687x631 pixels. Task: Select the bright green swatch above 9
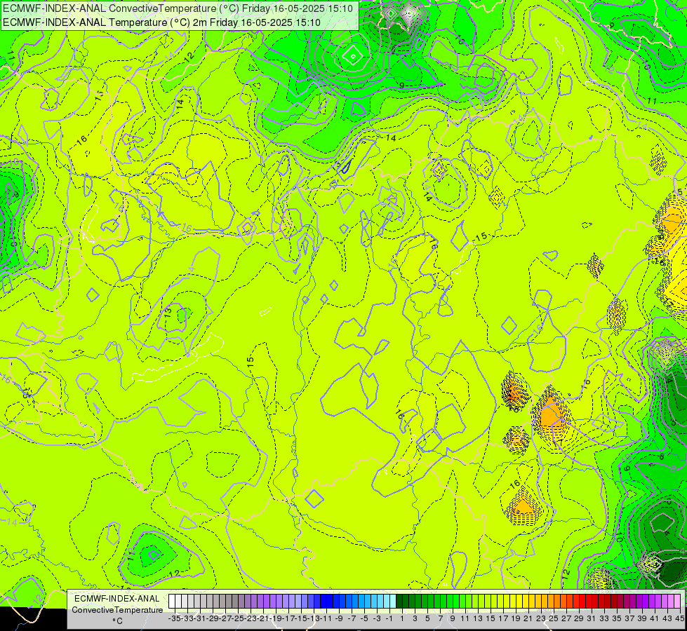pyautogui.click(x=456, y=601)
